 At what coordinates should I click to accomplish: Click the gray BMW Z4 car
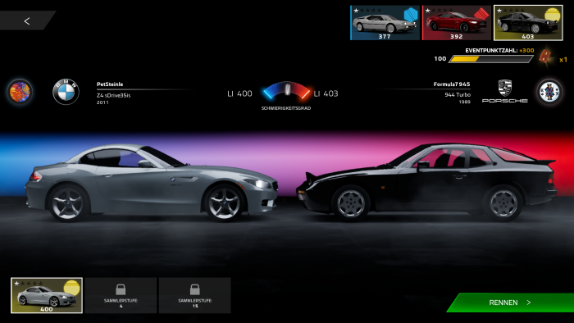(152, 183)
